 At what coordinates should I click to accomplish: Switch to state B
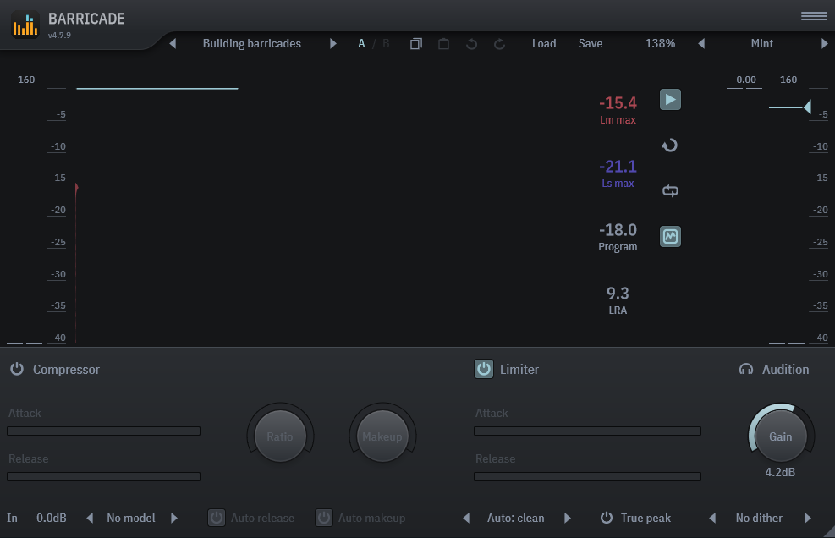(386, 44)
